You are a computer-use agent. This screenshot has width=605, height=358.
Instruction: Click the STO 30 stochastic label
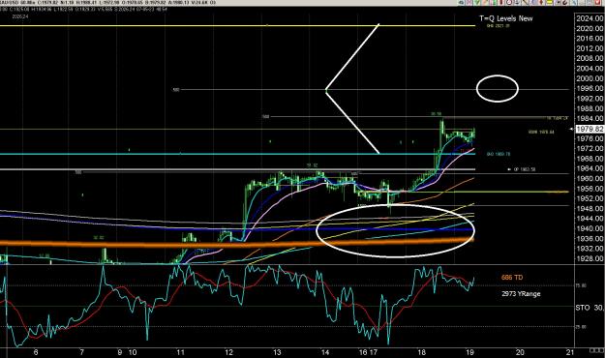click(x=590, y=308)
